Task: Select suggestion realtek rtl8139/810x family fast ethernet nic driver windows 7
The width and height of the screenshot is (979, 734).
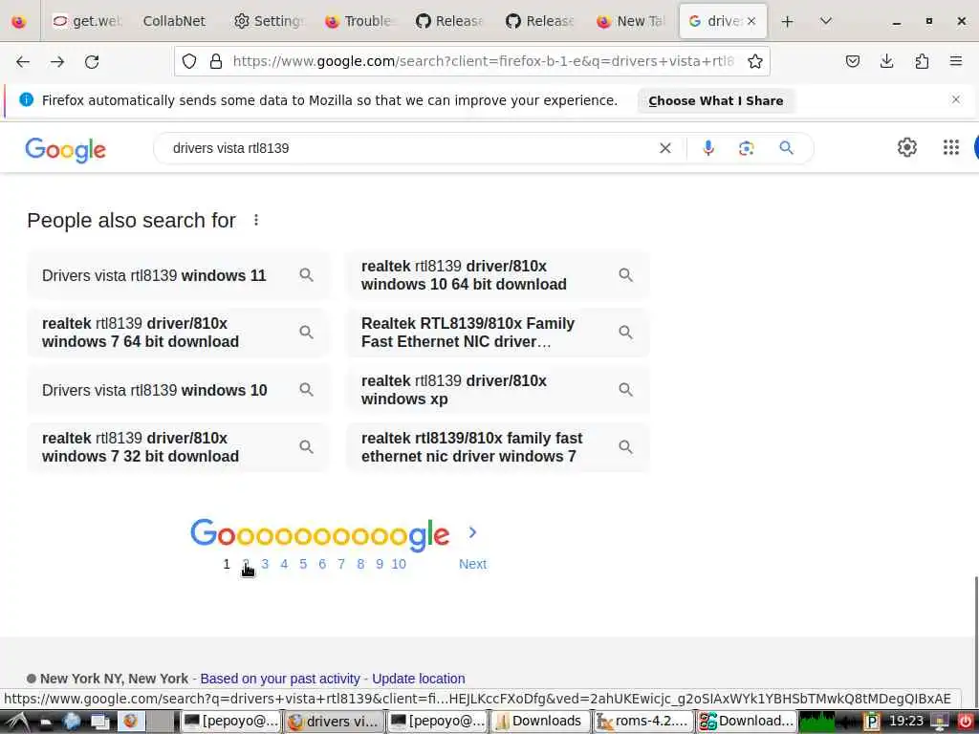Action: coord(497,447)
